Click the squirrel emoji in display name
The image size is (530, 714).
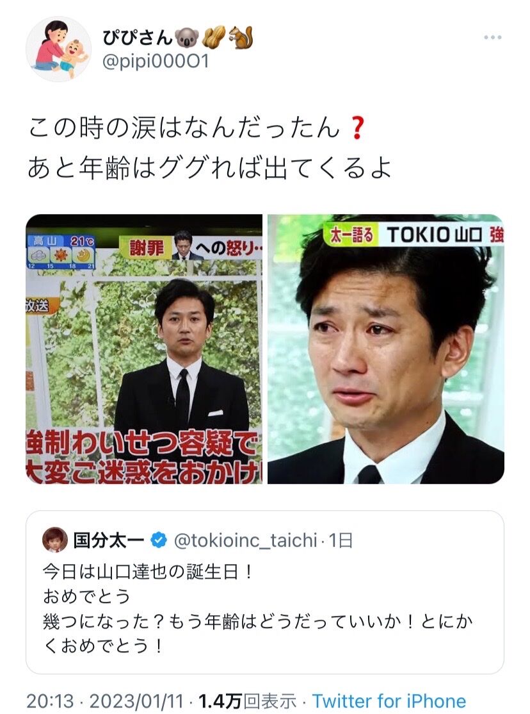tap(241, 38)
